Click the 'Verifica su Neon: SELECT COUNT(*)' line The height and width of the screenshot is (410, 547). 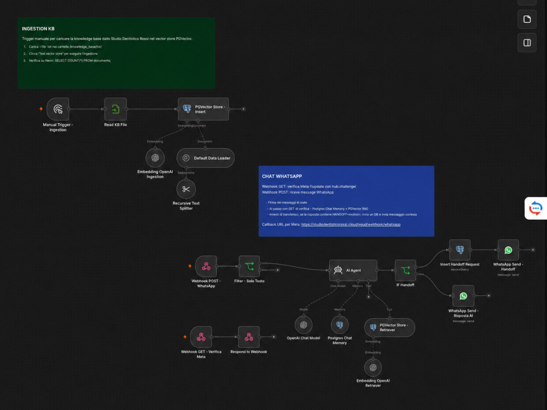coord(70,61)
